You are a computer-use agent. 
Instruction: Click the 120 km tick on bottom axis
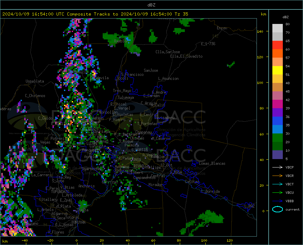[230, 240]
